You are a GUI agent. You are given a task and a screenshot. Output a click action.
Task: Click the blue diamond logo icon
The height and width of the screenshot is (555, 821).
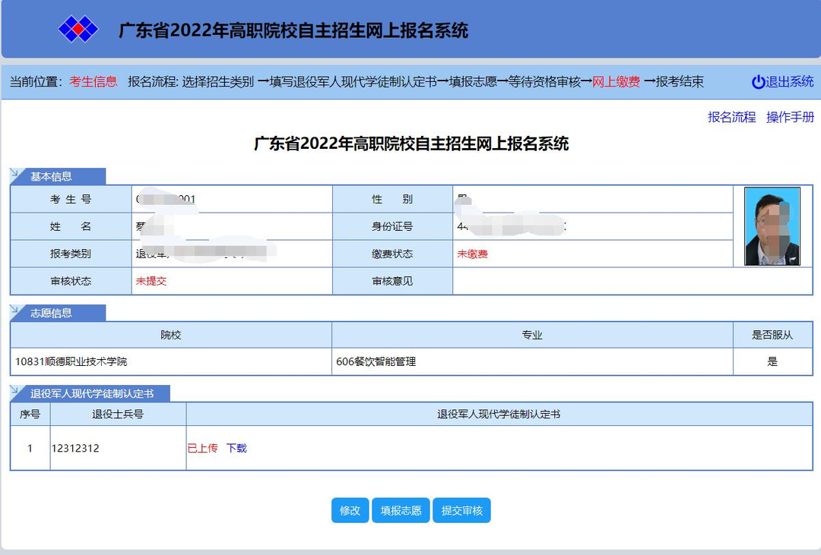pos(78,30)
